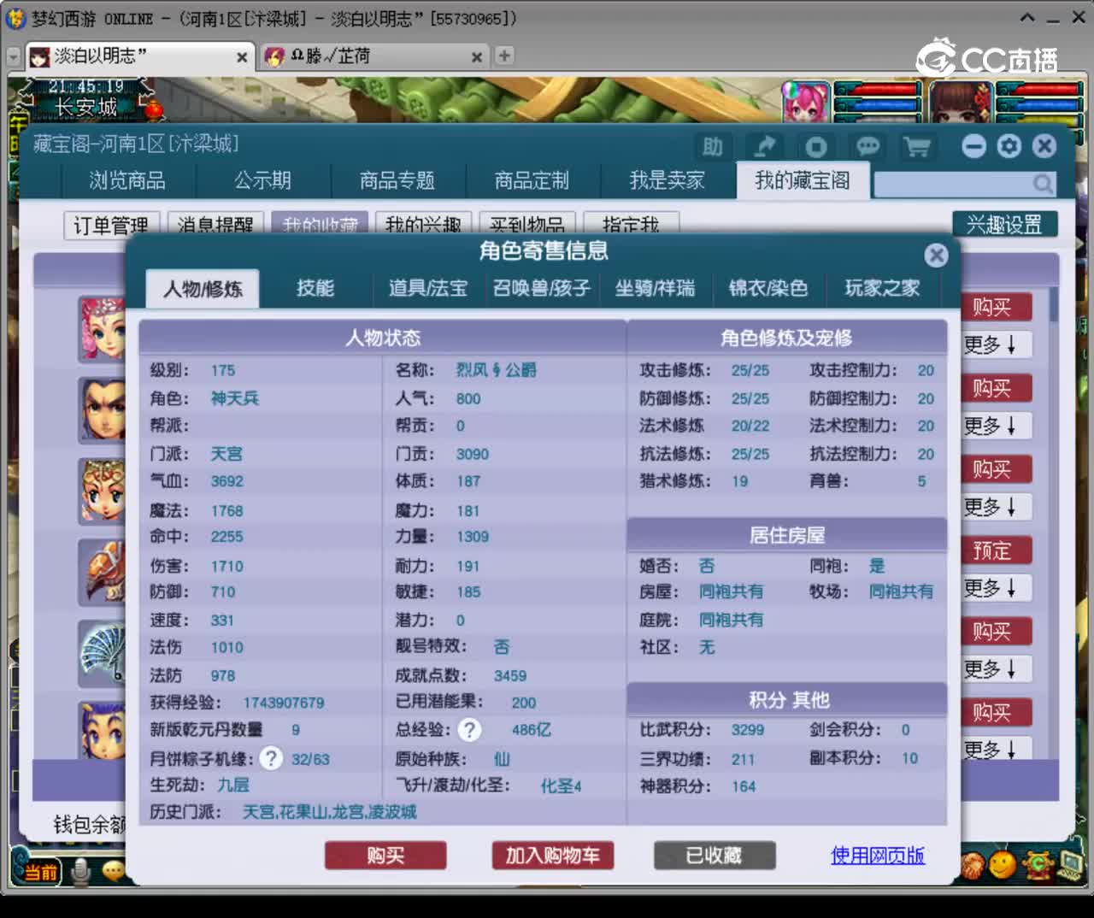This screenshot has height=918, width=1094.
Task: Click the microphone icon at bottom left
Action: click(x=82, y=871)
